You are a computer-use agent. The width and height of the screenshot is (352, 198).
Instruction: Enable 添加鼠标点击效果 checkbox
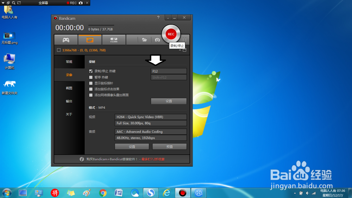[x=91, y=89]
